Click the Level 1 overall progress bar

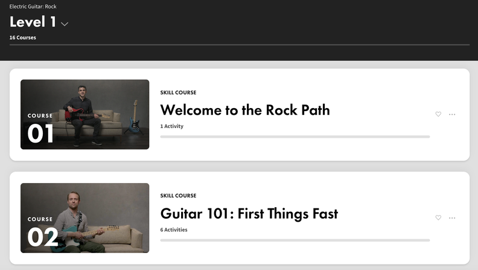[239, 45]
